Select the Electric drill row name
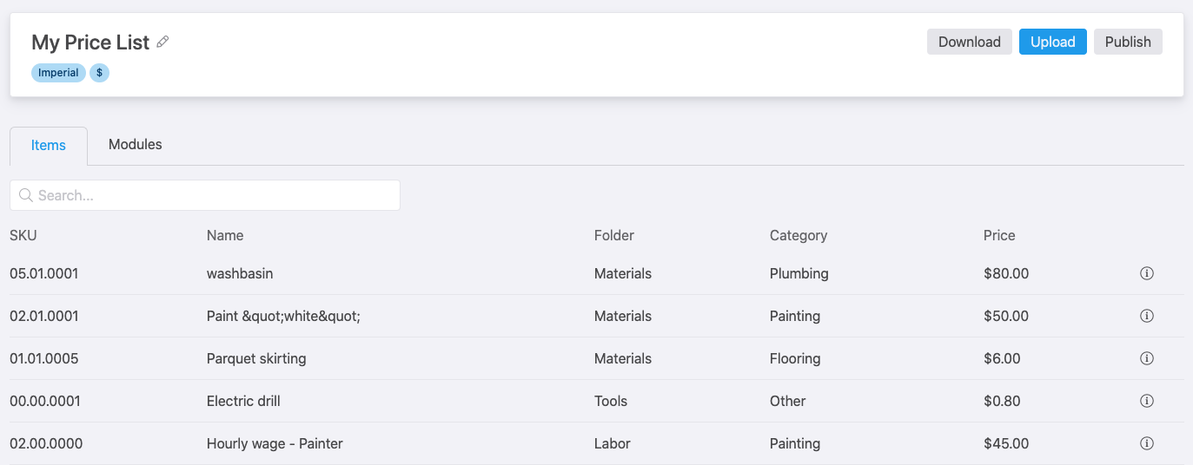 243,401
